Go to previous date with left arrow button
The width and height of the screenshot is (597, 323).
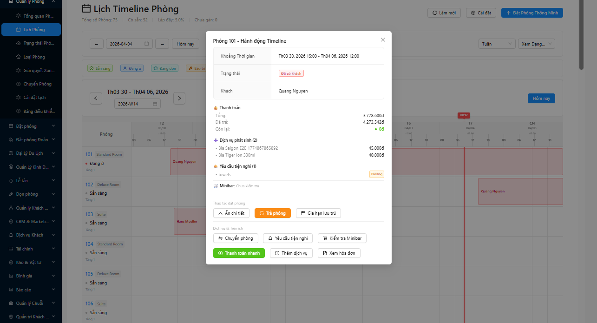click(96, 44)
